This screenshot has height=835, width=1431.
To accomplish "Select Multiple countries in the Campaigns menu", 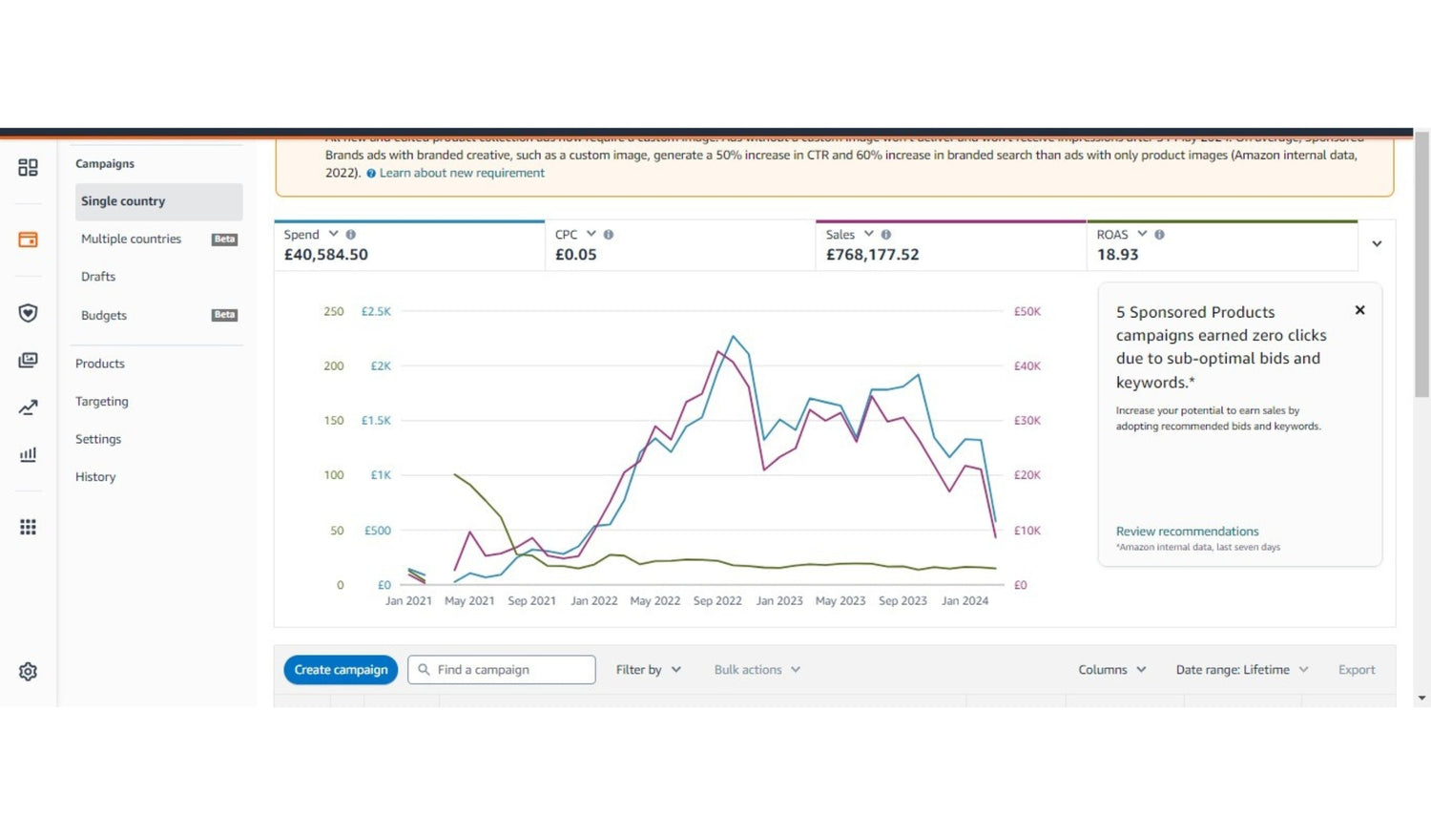I will 131,240.
